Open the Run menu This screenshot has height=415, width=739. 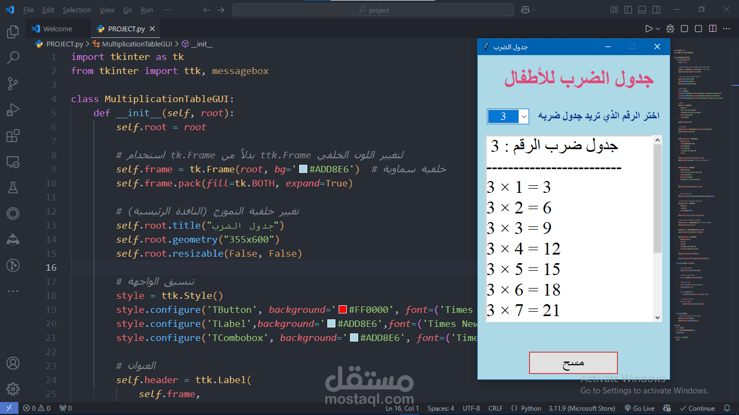tap(147, 10)
